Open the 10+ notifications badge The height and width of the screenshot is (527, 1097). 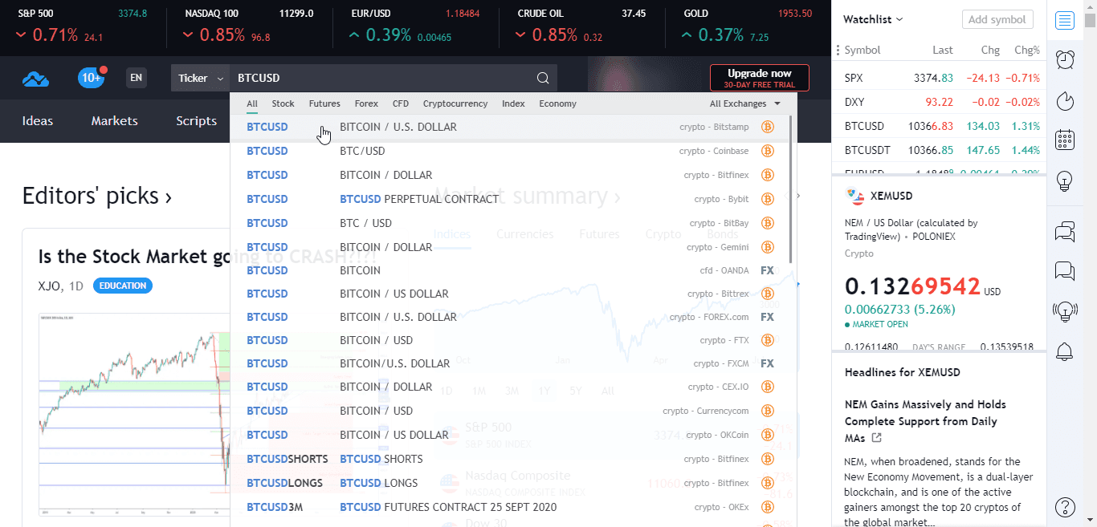[92, 78]
